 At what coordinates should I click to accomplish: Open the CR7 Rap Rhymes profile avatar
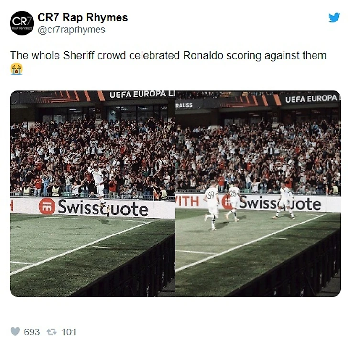[22, 23]
